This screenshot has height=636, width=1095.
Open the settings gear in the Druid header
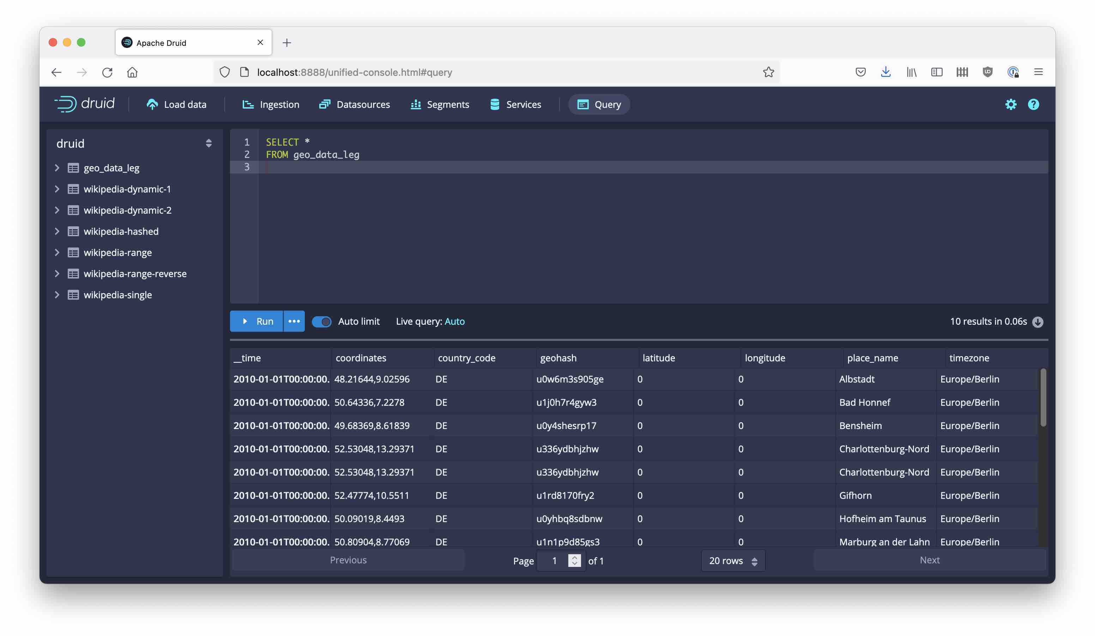click(1010, 104)
